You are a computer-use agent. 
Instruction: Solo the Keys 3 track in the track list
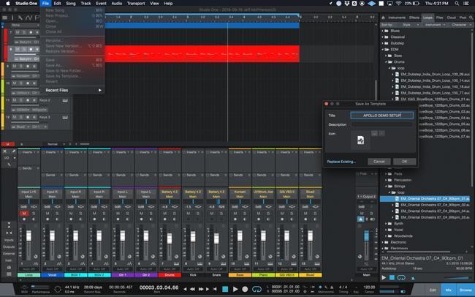coord(21,117)
